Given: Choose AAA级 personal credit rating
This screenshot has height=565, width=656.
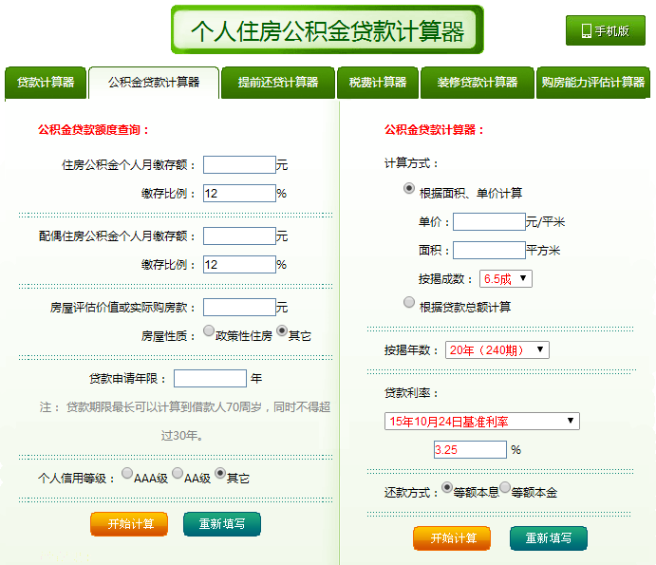Looking at the screenshot, I should pyautogui.click(x=127, y=476).
